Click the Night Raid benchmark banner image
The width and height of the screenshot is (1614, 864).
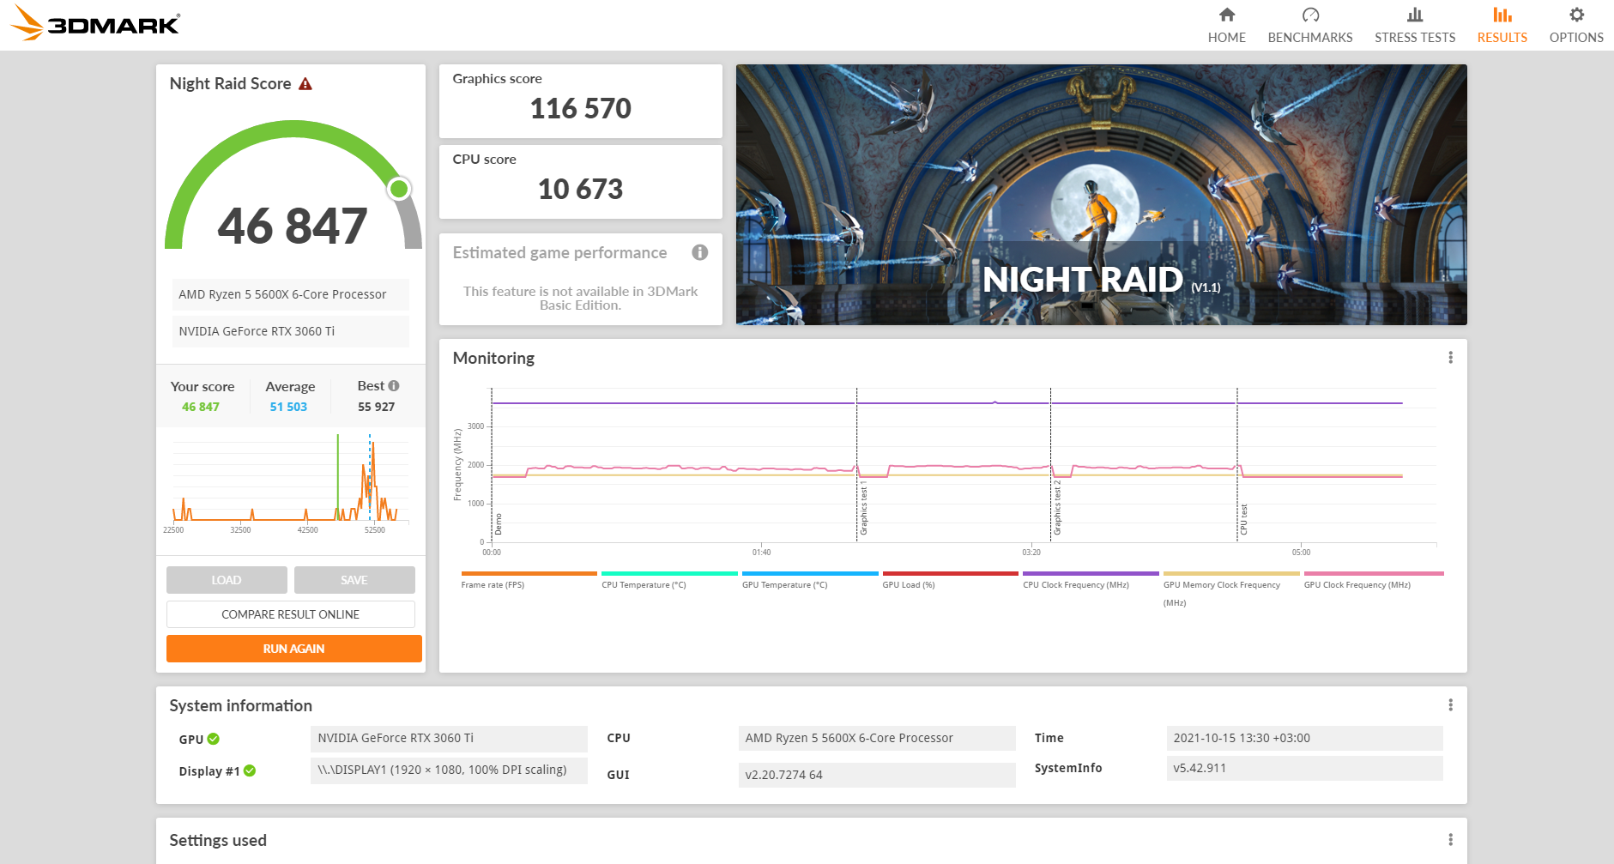pyautogui.click(x=1102, y=195)
